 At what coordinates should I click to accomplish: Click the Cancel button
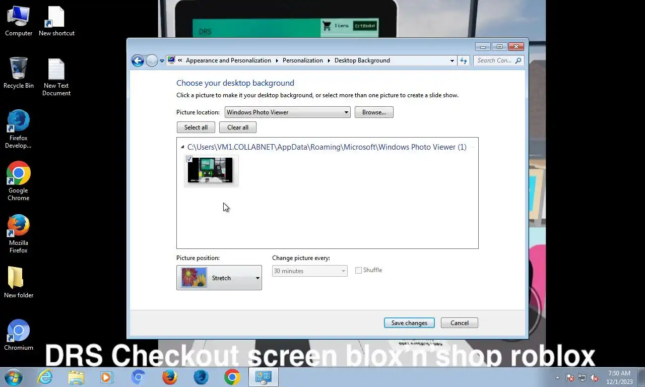tap(460, 323)
